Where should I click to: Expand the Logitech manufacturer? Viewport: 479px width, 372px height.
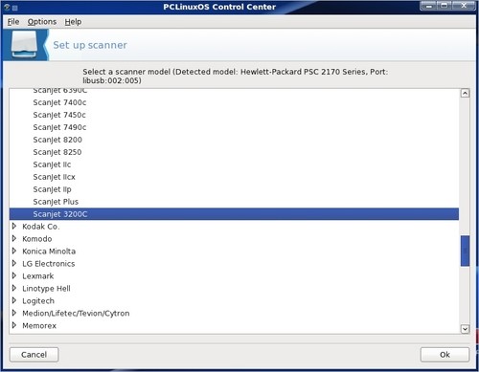click(x=14, y=300)
